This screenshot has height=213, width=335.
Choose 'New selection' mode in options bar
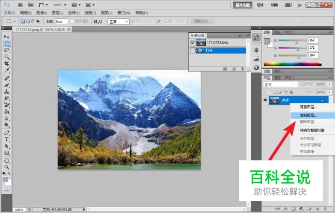coord(22,21)
